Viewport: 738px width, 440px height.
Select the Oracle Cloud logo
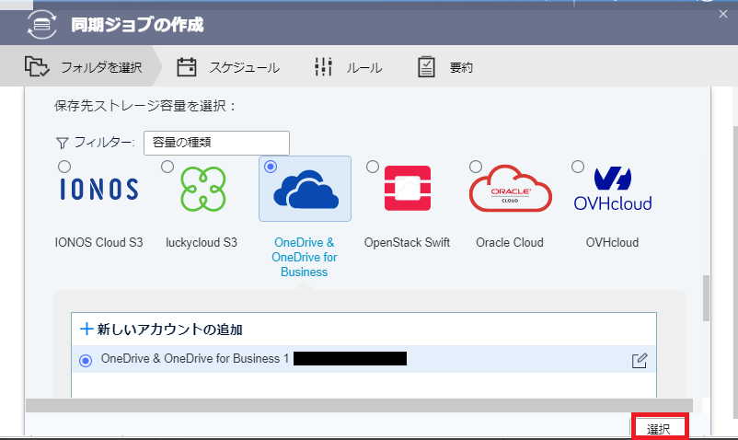pos(510,188)
